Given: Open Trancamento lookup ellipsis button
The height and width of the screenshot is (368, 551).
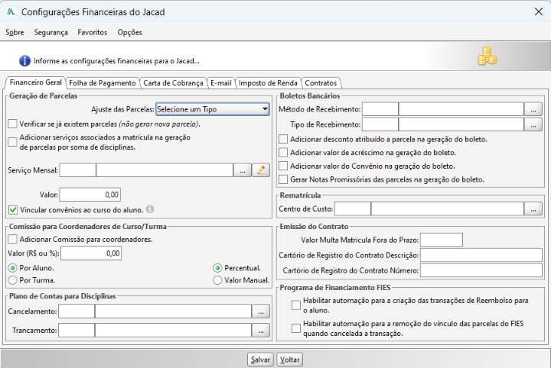Looking at the screenshot, I should (261, 331).
